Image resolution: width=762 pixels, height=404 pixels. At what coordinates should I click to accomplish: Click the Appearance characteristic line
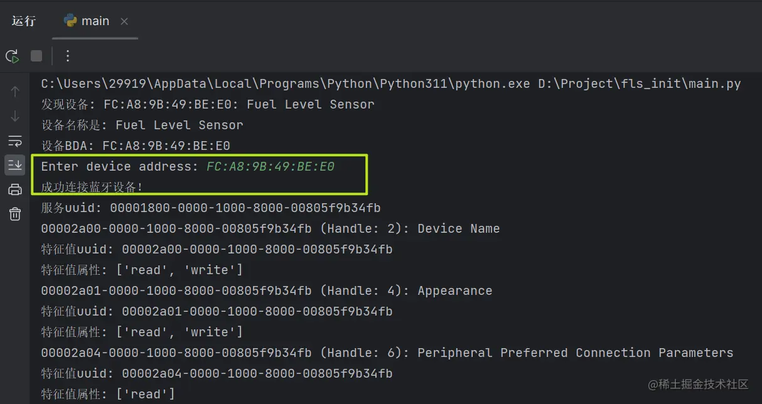[266, 290]
